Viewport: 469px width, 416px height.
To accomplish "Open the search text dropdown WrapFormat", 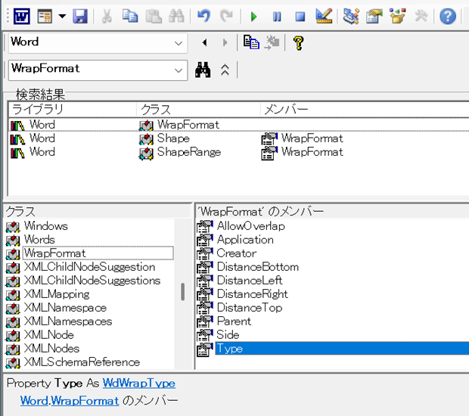I will coord(179,70).
